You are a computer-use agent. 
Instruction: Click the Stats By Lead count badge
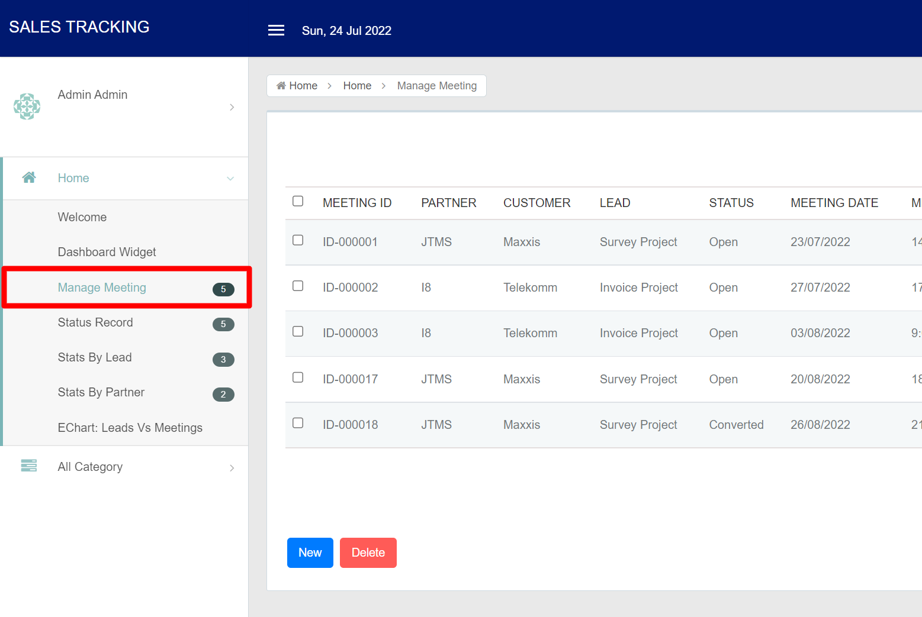(223, 359)
